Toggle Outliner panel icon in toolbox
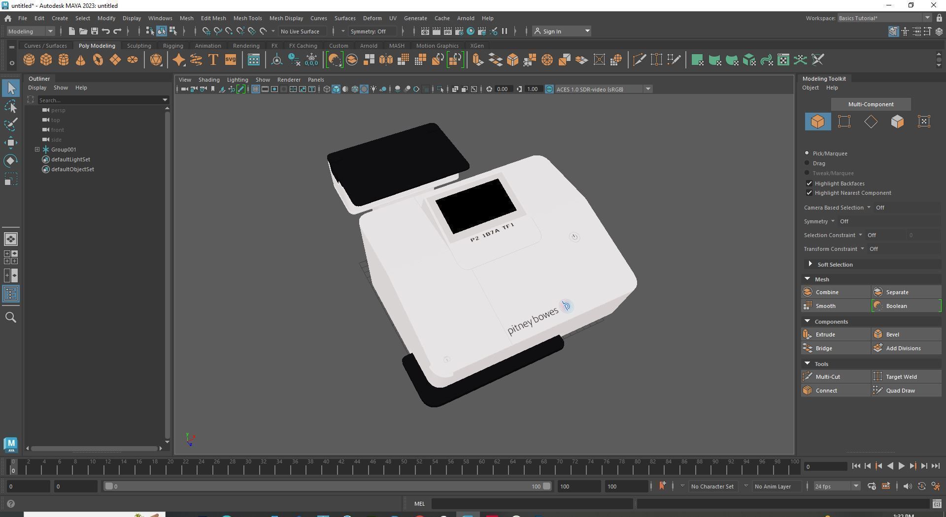The width and height of the screenshot is (946, 517). coord(11,294)
